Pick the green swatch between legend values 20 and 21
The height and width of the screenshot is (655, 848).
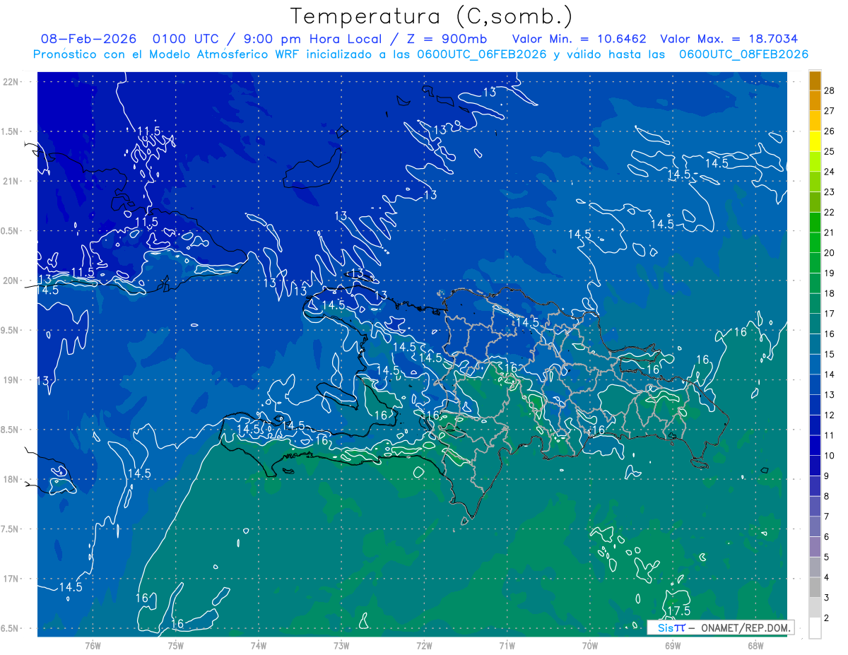click(815, 243)
